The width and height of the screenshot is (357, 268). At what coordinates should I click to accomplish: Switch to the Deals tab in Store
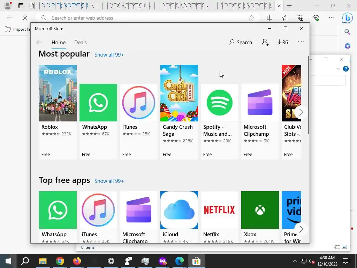(81, 42)
